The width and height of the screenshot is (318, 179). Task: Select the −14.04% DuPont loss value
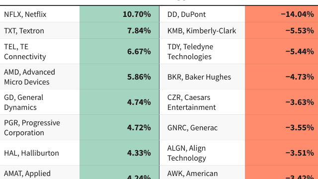[297, 14]
